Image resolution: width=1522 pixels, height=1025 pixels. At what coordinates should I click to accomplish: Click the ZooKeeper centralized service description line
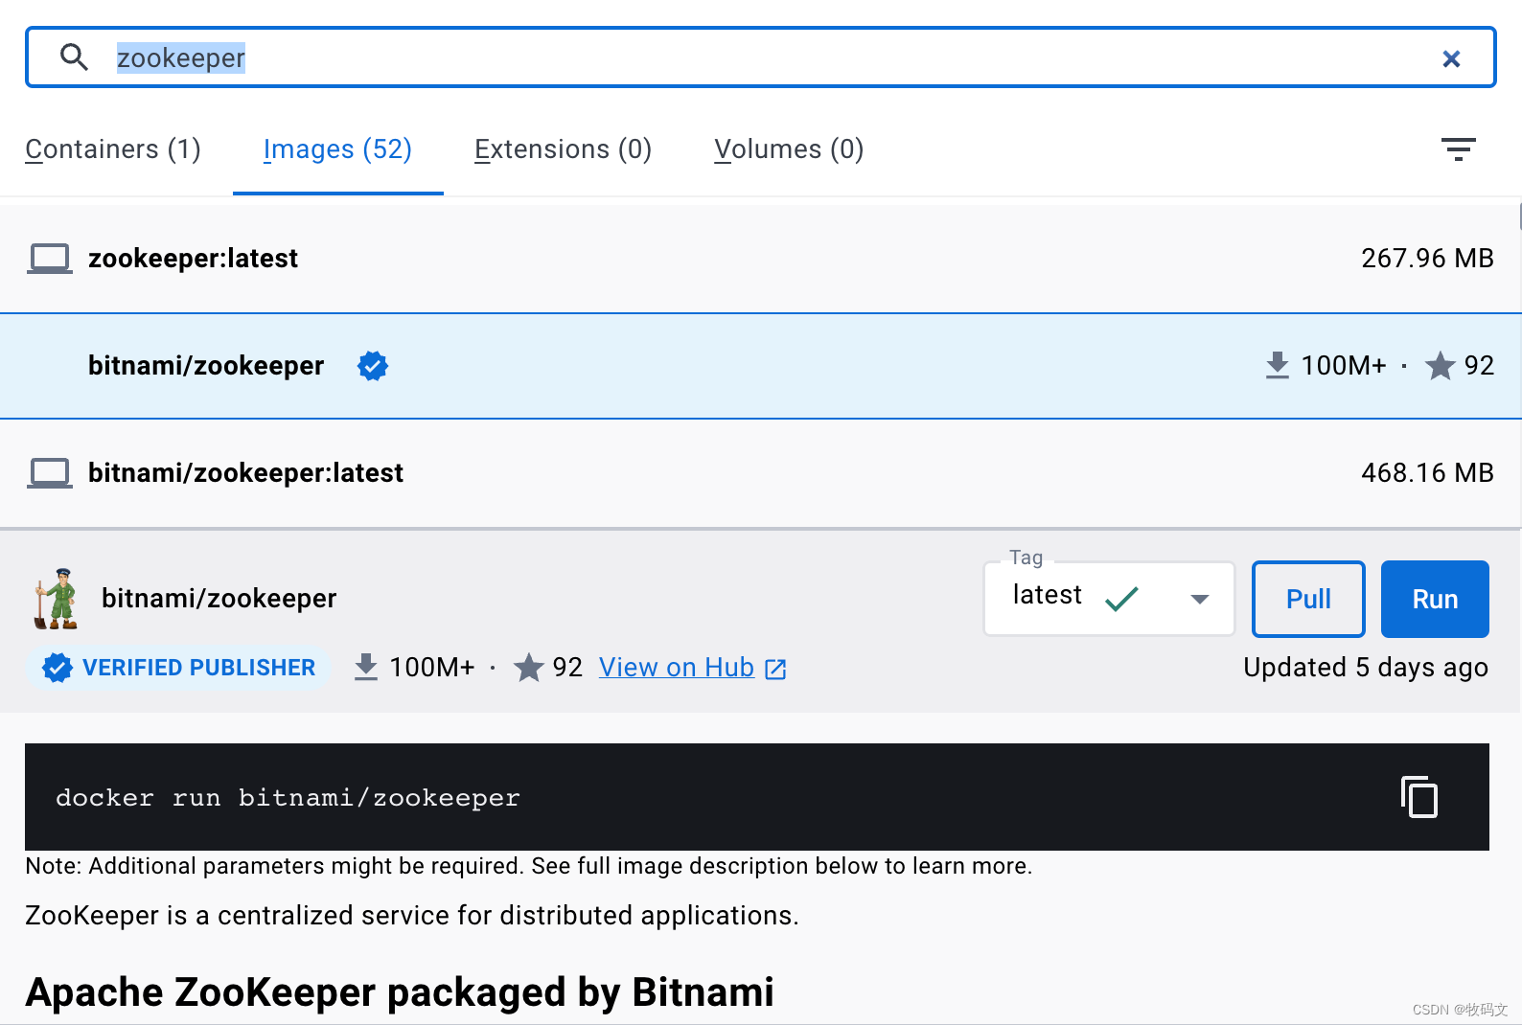[x=412, y=916]
